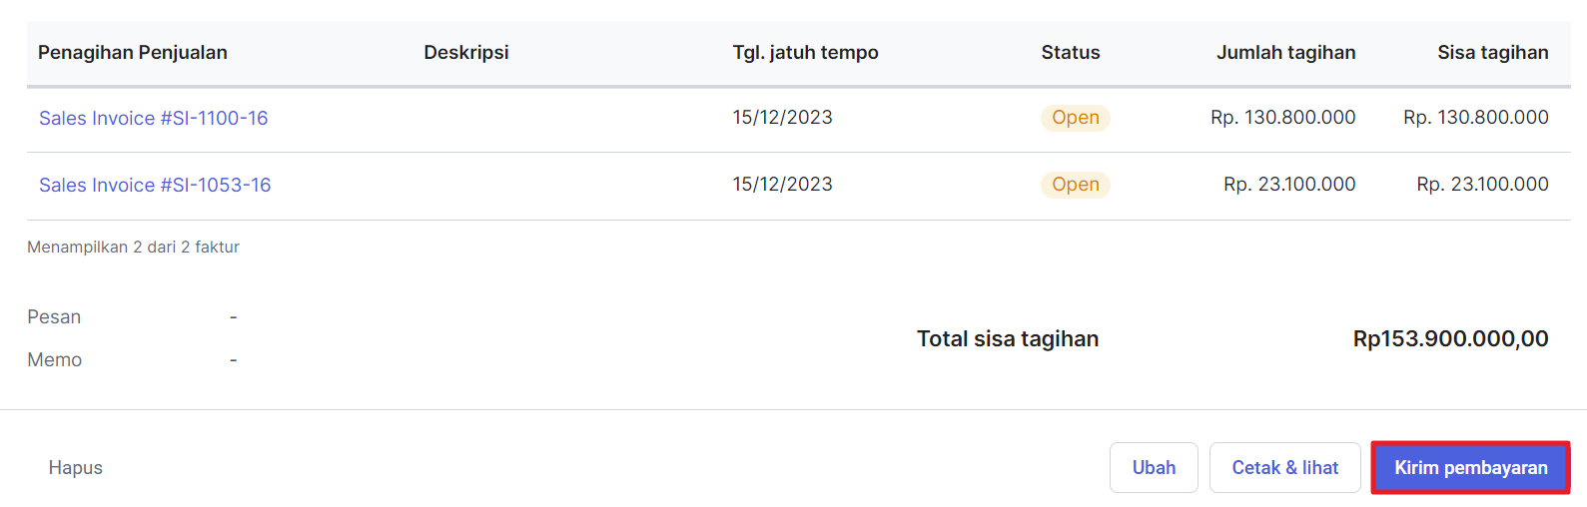Image resolution: width=1587 pixels, height=507 pixels.
Task: Click the Total sisa tagihan label
Action: tap(1008, 339)
